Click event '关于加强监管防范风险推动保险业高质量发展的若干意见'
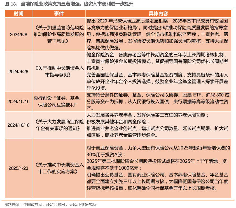This screenshot has width=236, height=208. pos(59,34)
